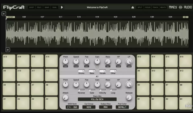Viewport: 193px width, 113px height.
Task: Open the Output Bus MAIN dropdown
Action: click(x=105, y=107)
